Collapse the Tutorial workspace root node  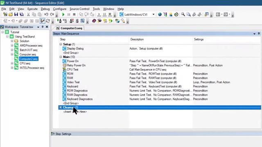click(2, 32)
